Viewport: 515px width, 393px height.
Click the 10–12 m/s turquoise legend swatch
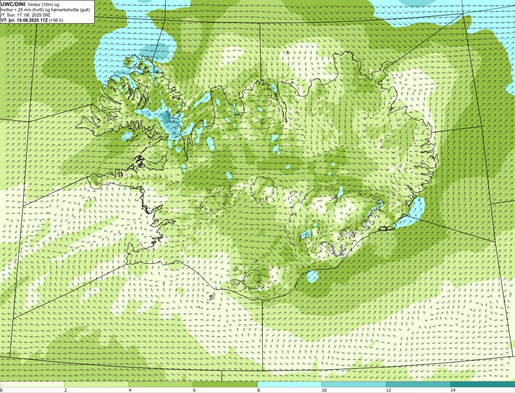pyautogui.click(x=354, y=384)
